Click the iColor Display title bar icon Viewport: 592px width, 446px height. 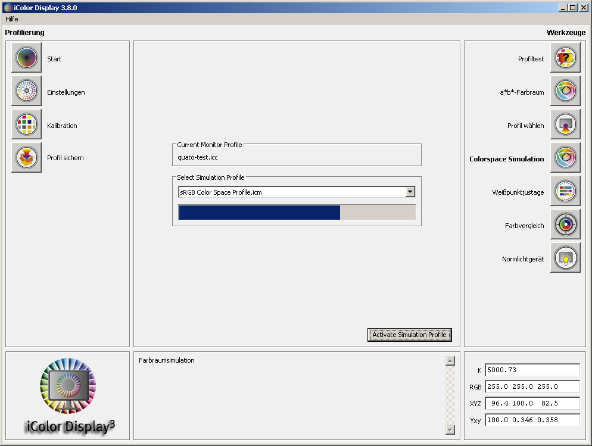pyautogui.click(x=8, y=8)
